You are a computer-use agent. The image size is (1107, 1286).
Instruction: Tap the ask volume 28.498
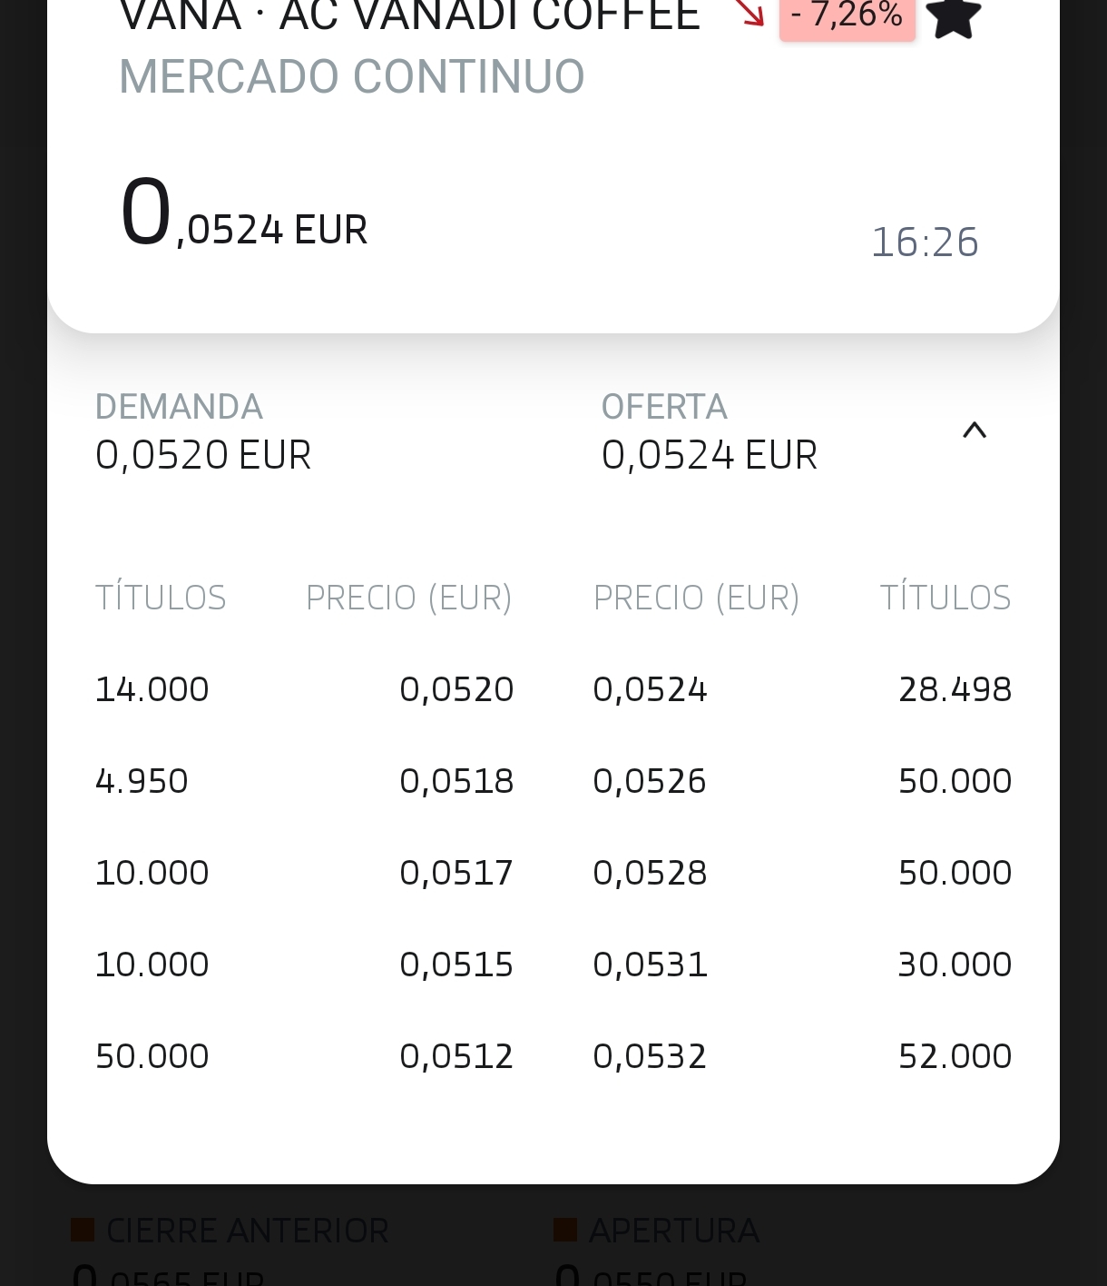(x=955, y=689)
